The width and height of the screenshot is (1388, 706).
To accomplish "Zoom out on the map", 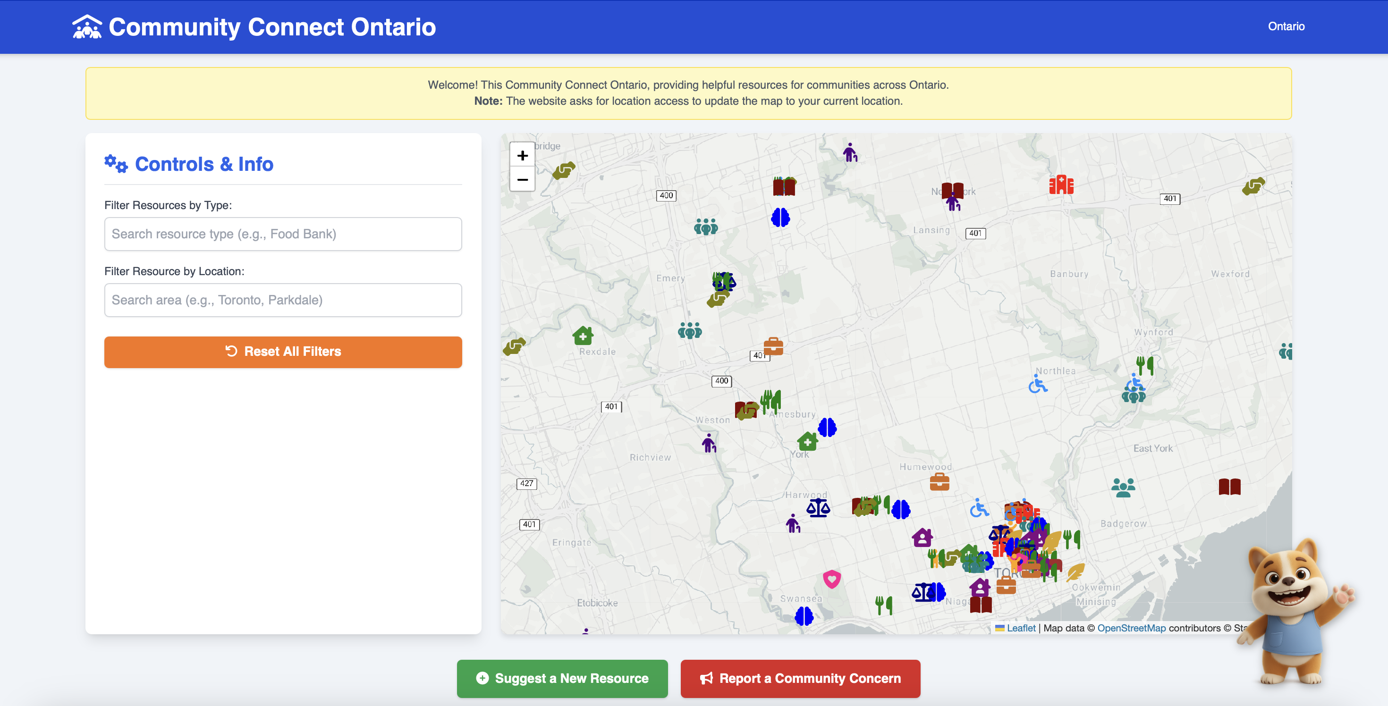I will coord(522,179).
